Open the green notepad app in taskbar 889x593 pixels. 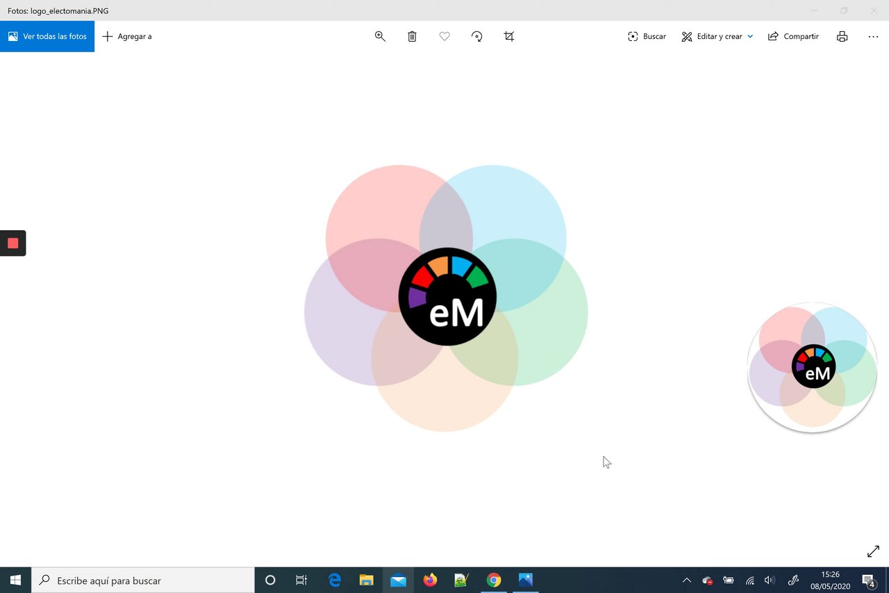461,580
